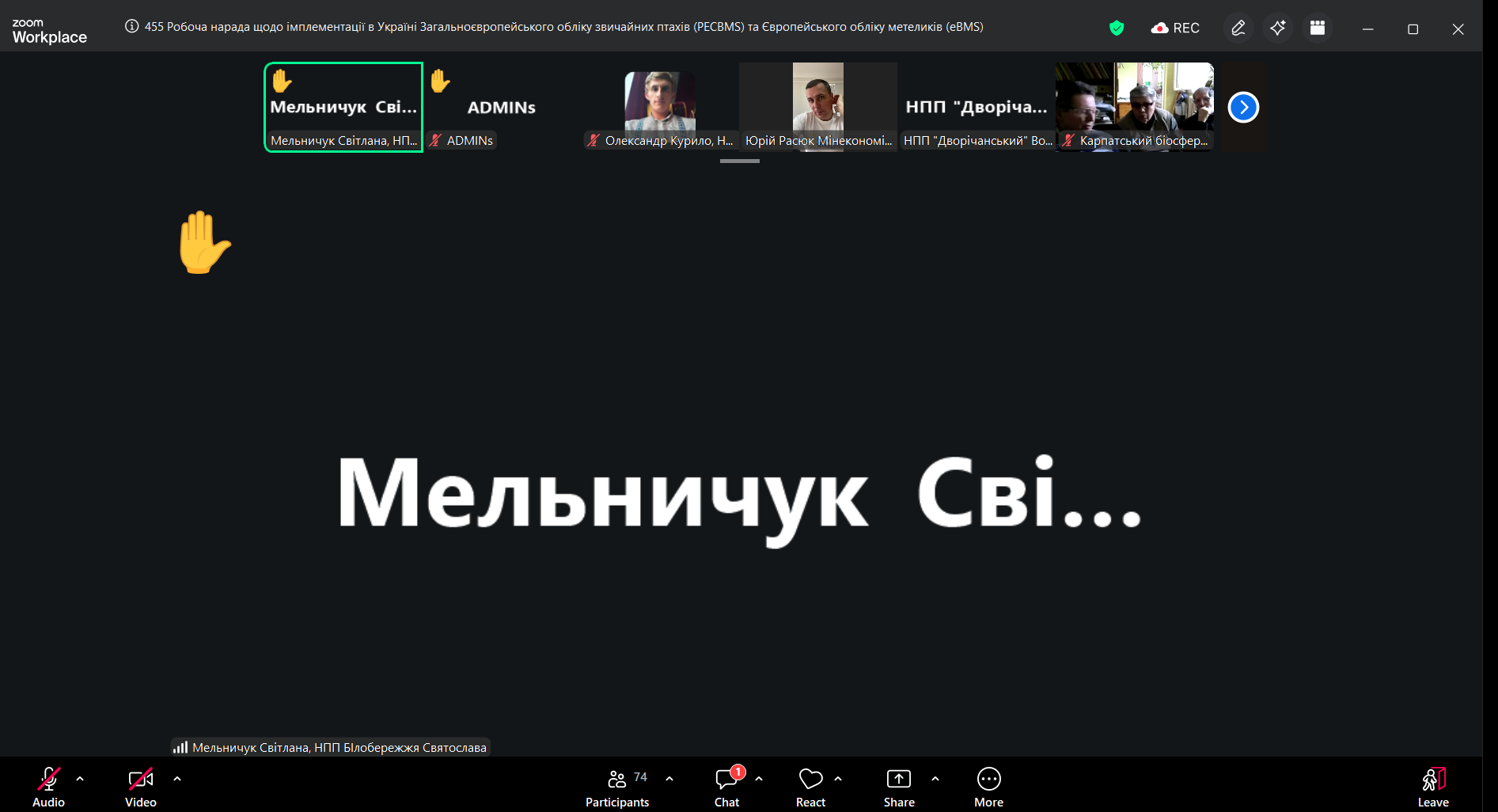Click the REC recording indicator

(x=1176, y=28)
